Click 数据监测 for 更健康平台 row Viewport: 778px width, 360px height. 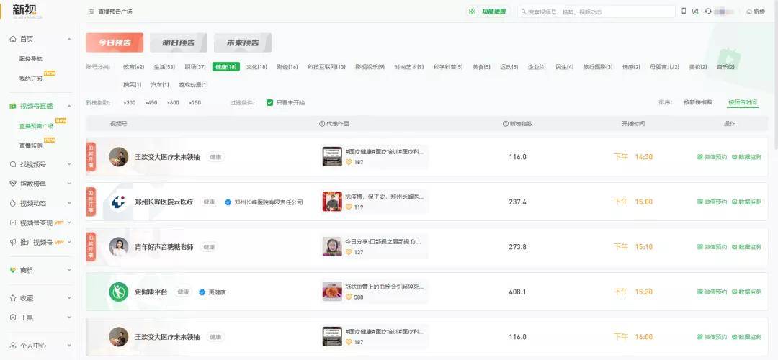click(x=746, y=292)
